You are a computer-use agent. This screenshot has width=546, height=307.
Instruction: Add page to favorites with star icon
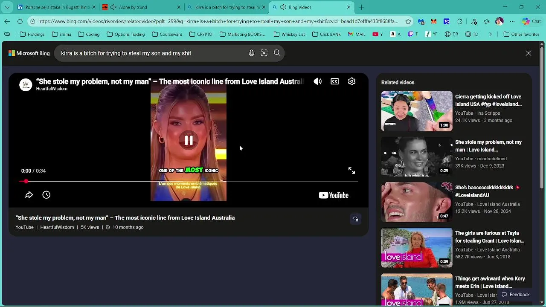tap(408, 21)
